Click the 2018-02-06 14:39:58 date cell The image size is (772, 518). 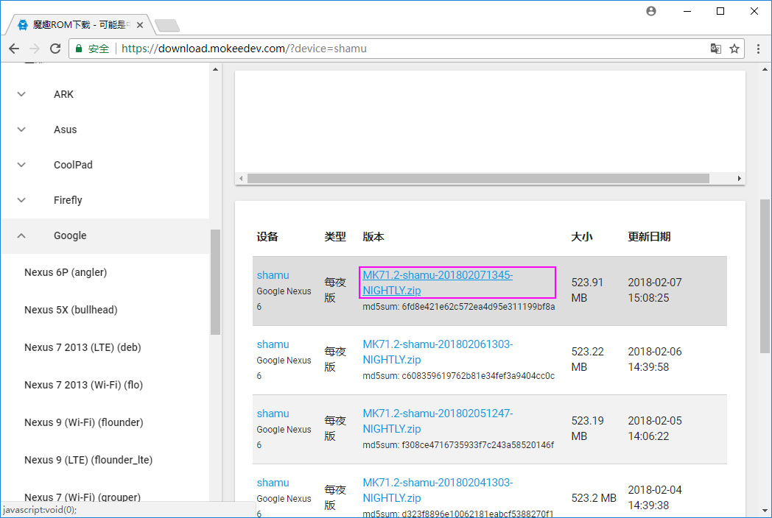tap(654, 359)
